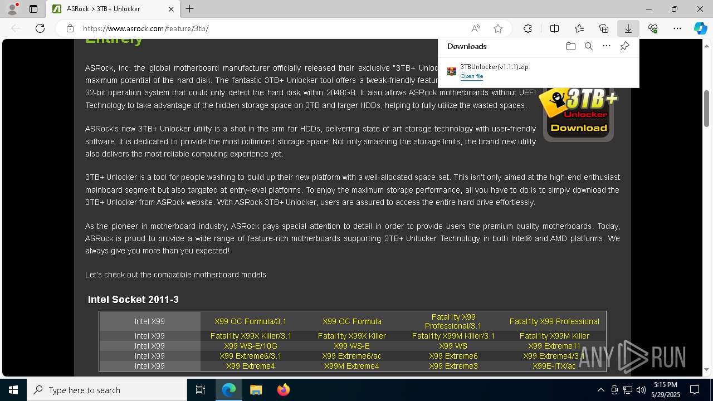Image resolution: width=713 pixels, height=401 pixels.
Task: Open Edge Settings and more menu
Action: (x=677, y=28)
